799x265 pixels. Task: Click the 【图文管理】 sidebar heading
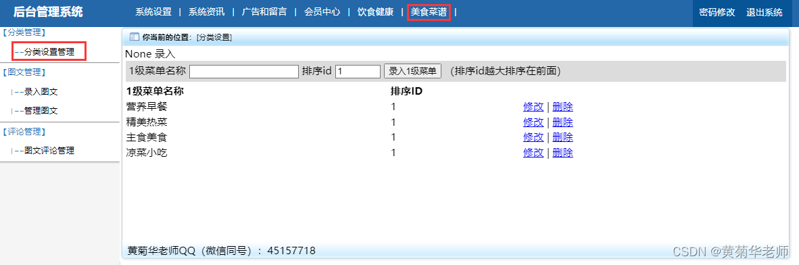click(24, 72)
